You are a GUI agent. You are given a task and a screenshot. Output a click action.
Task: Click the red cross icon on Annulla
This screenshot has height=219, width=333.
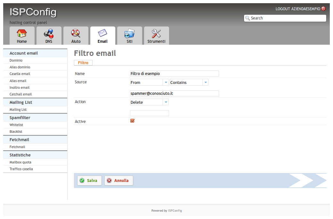tap(109, 180)
